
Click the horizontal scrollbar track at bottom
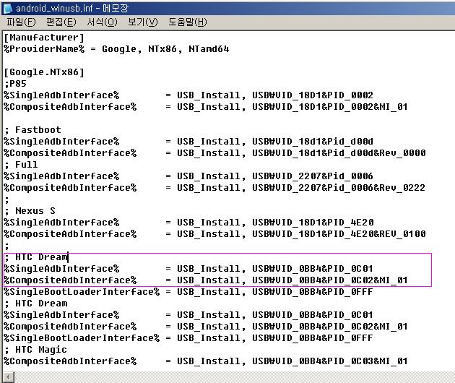pos(234,377)
